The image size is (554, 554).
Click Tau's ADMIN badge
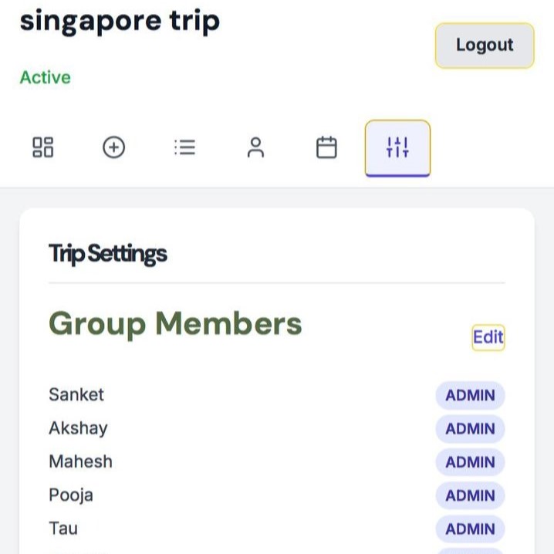(470, 529)
